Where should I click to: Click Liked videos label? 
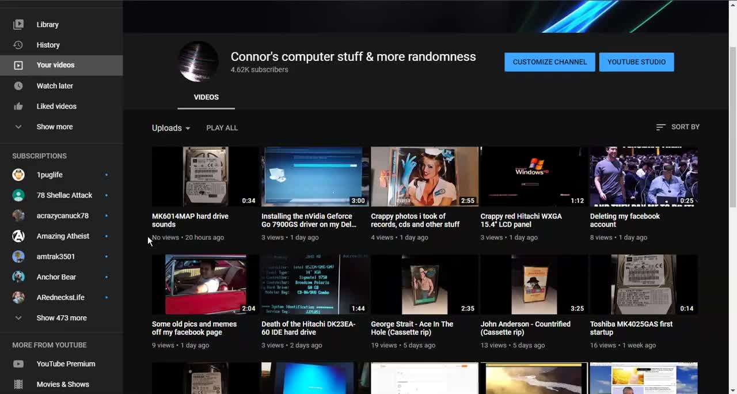point(56,106)
